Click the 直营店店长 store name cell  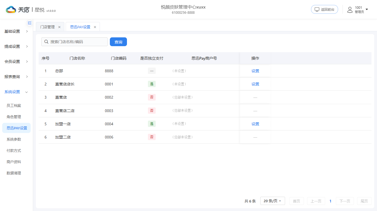click(65, 84)
